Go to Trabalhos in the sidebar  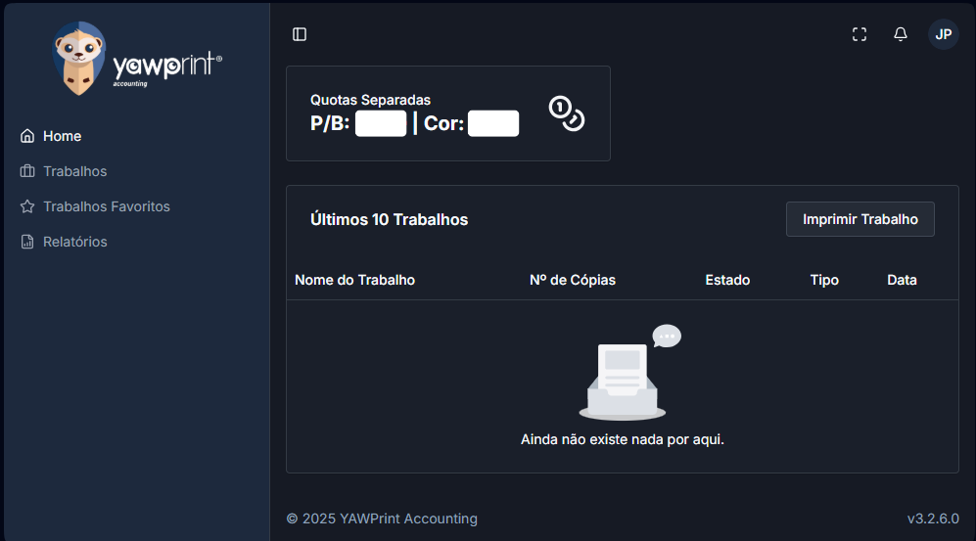click(x=74, y=171)
